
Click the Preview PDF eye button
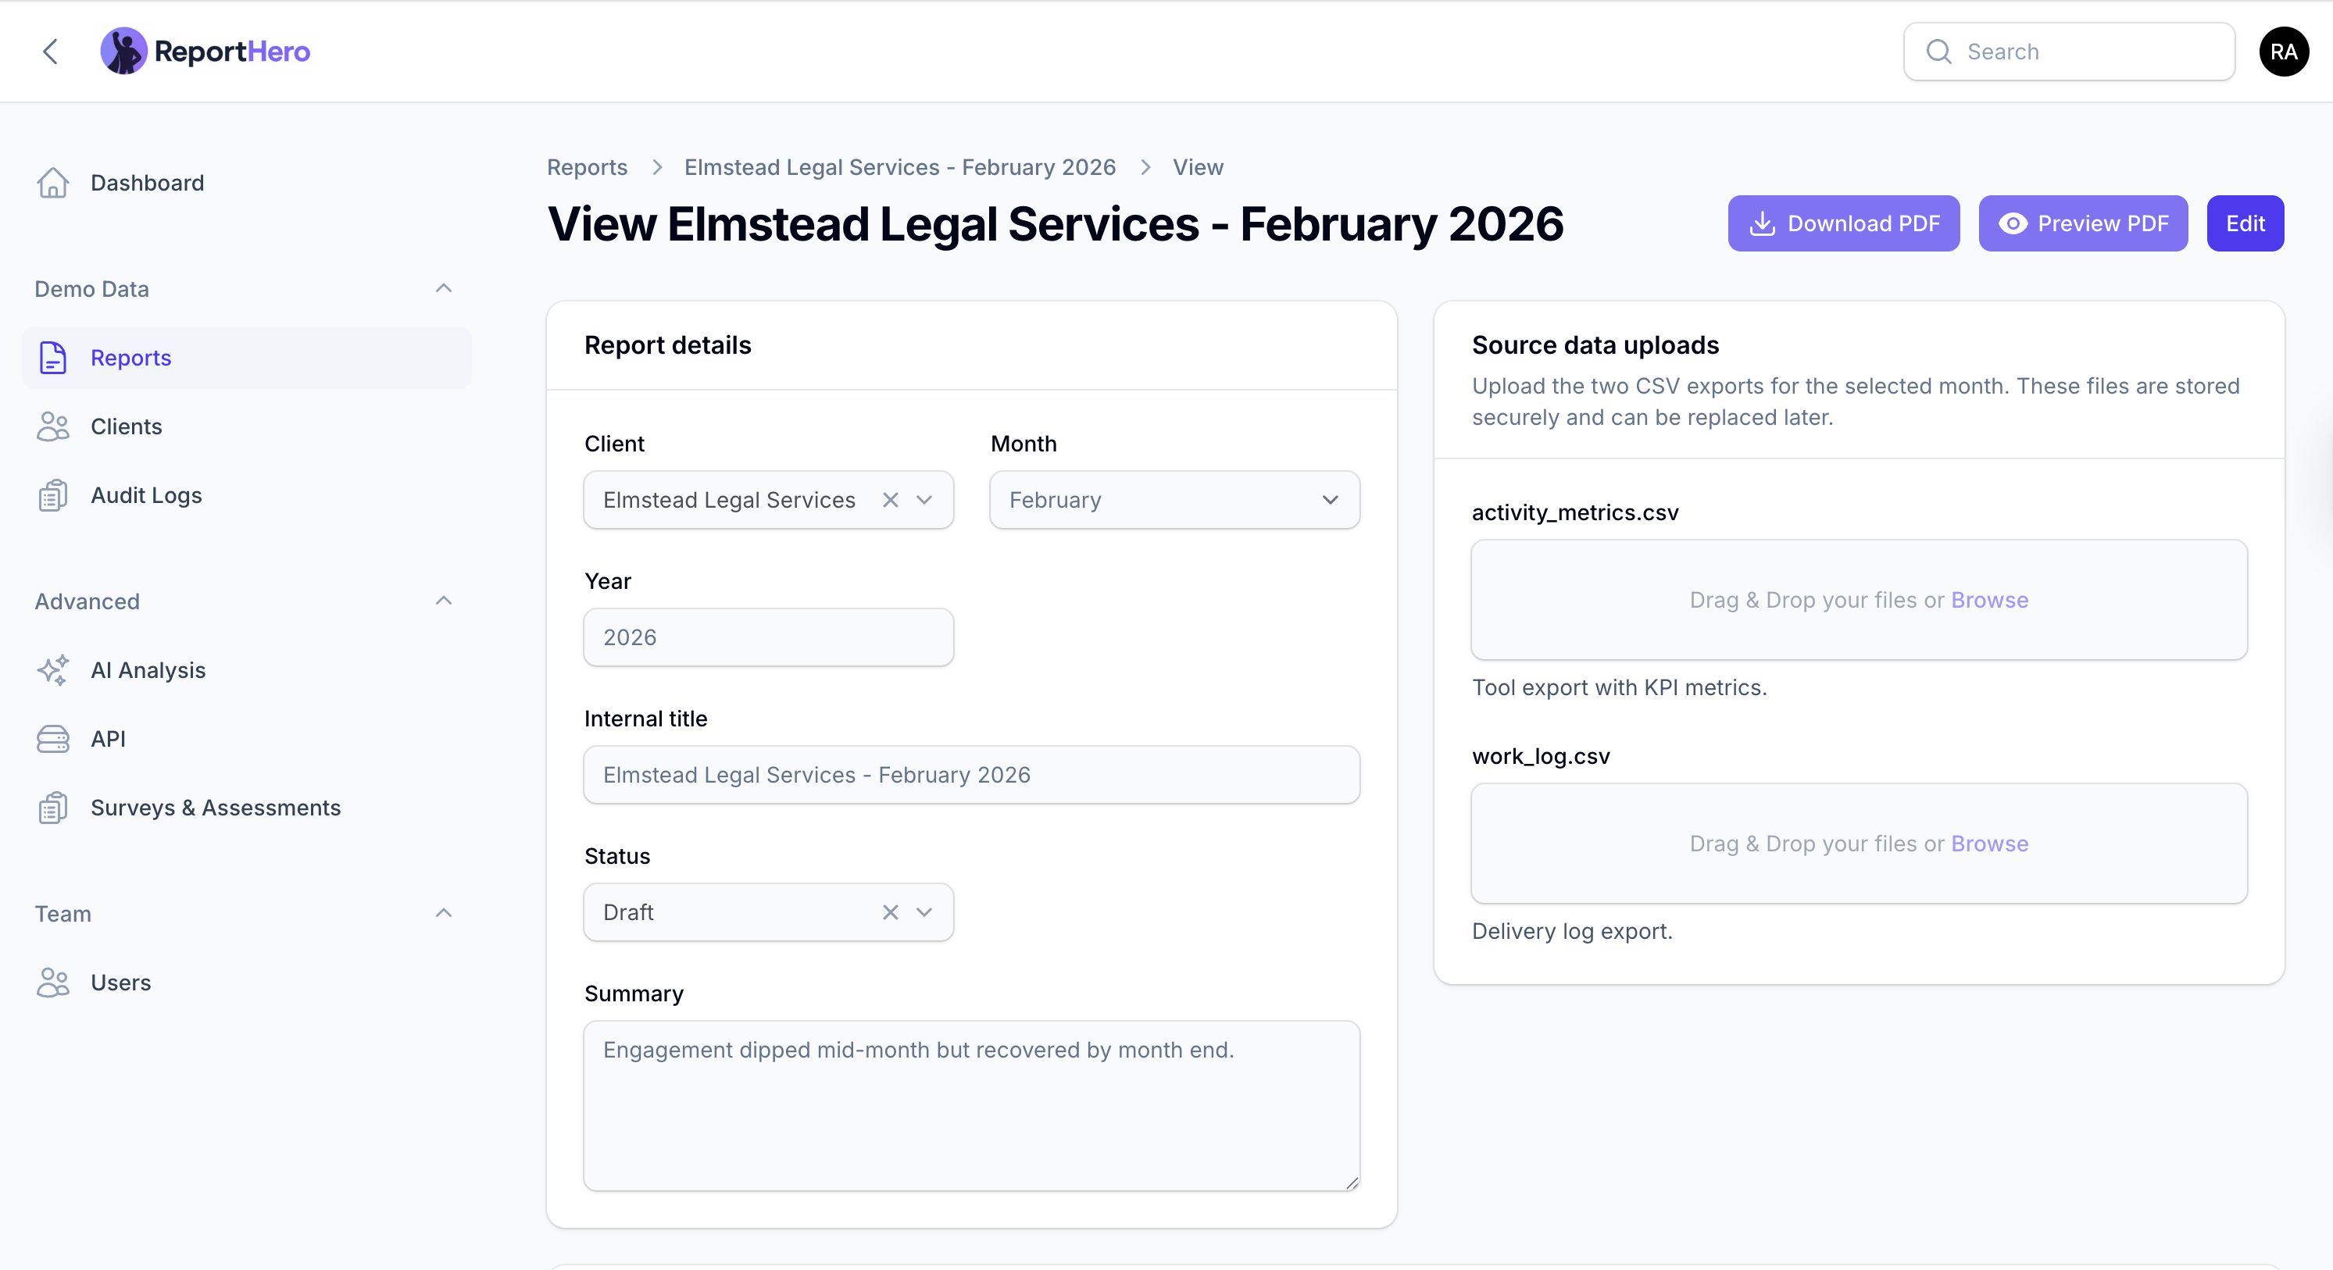pos(2082,223)
